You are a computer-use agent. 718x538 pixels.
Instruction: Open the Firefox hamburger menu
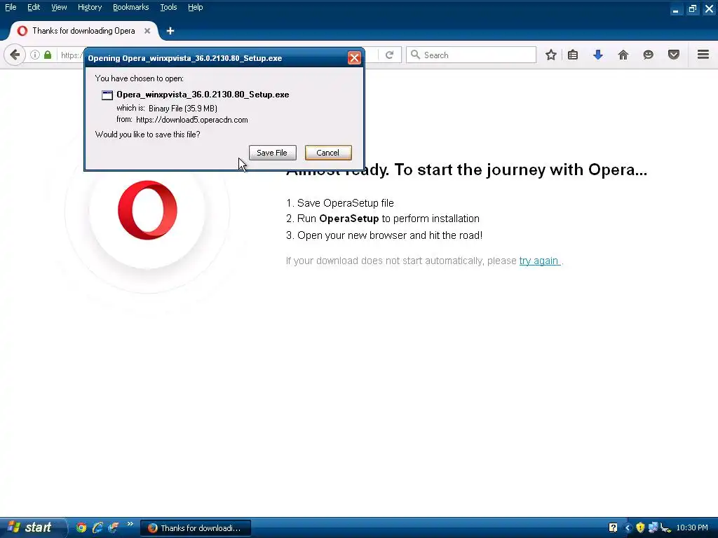(x=703, y=55)
